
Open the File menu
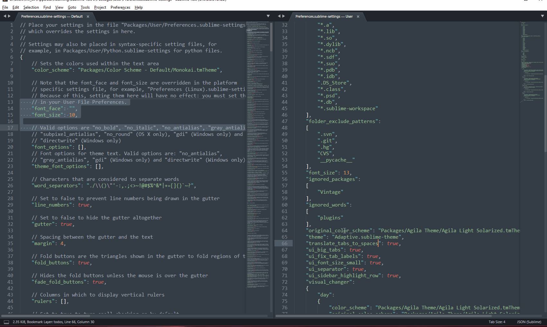(5, 7)
